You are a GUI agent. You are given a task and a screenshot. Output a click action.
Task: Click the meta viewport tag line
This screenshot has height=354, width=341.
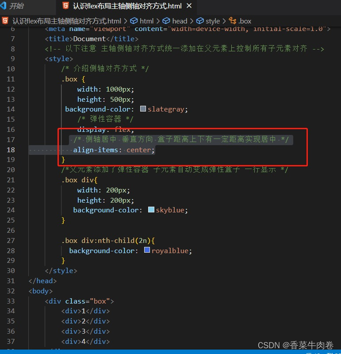pyautogui.click(x=188, y=29)
